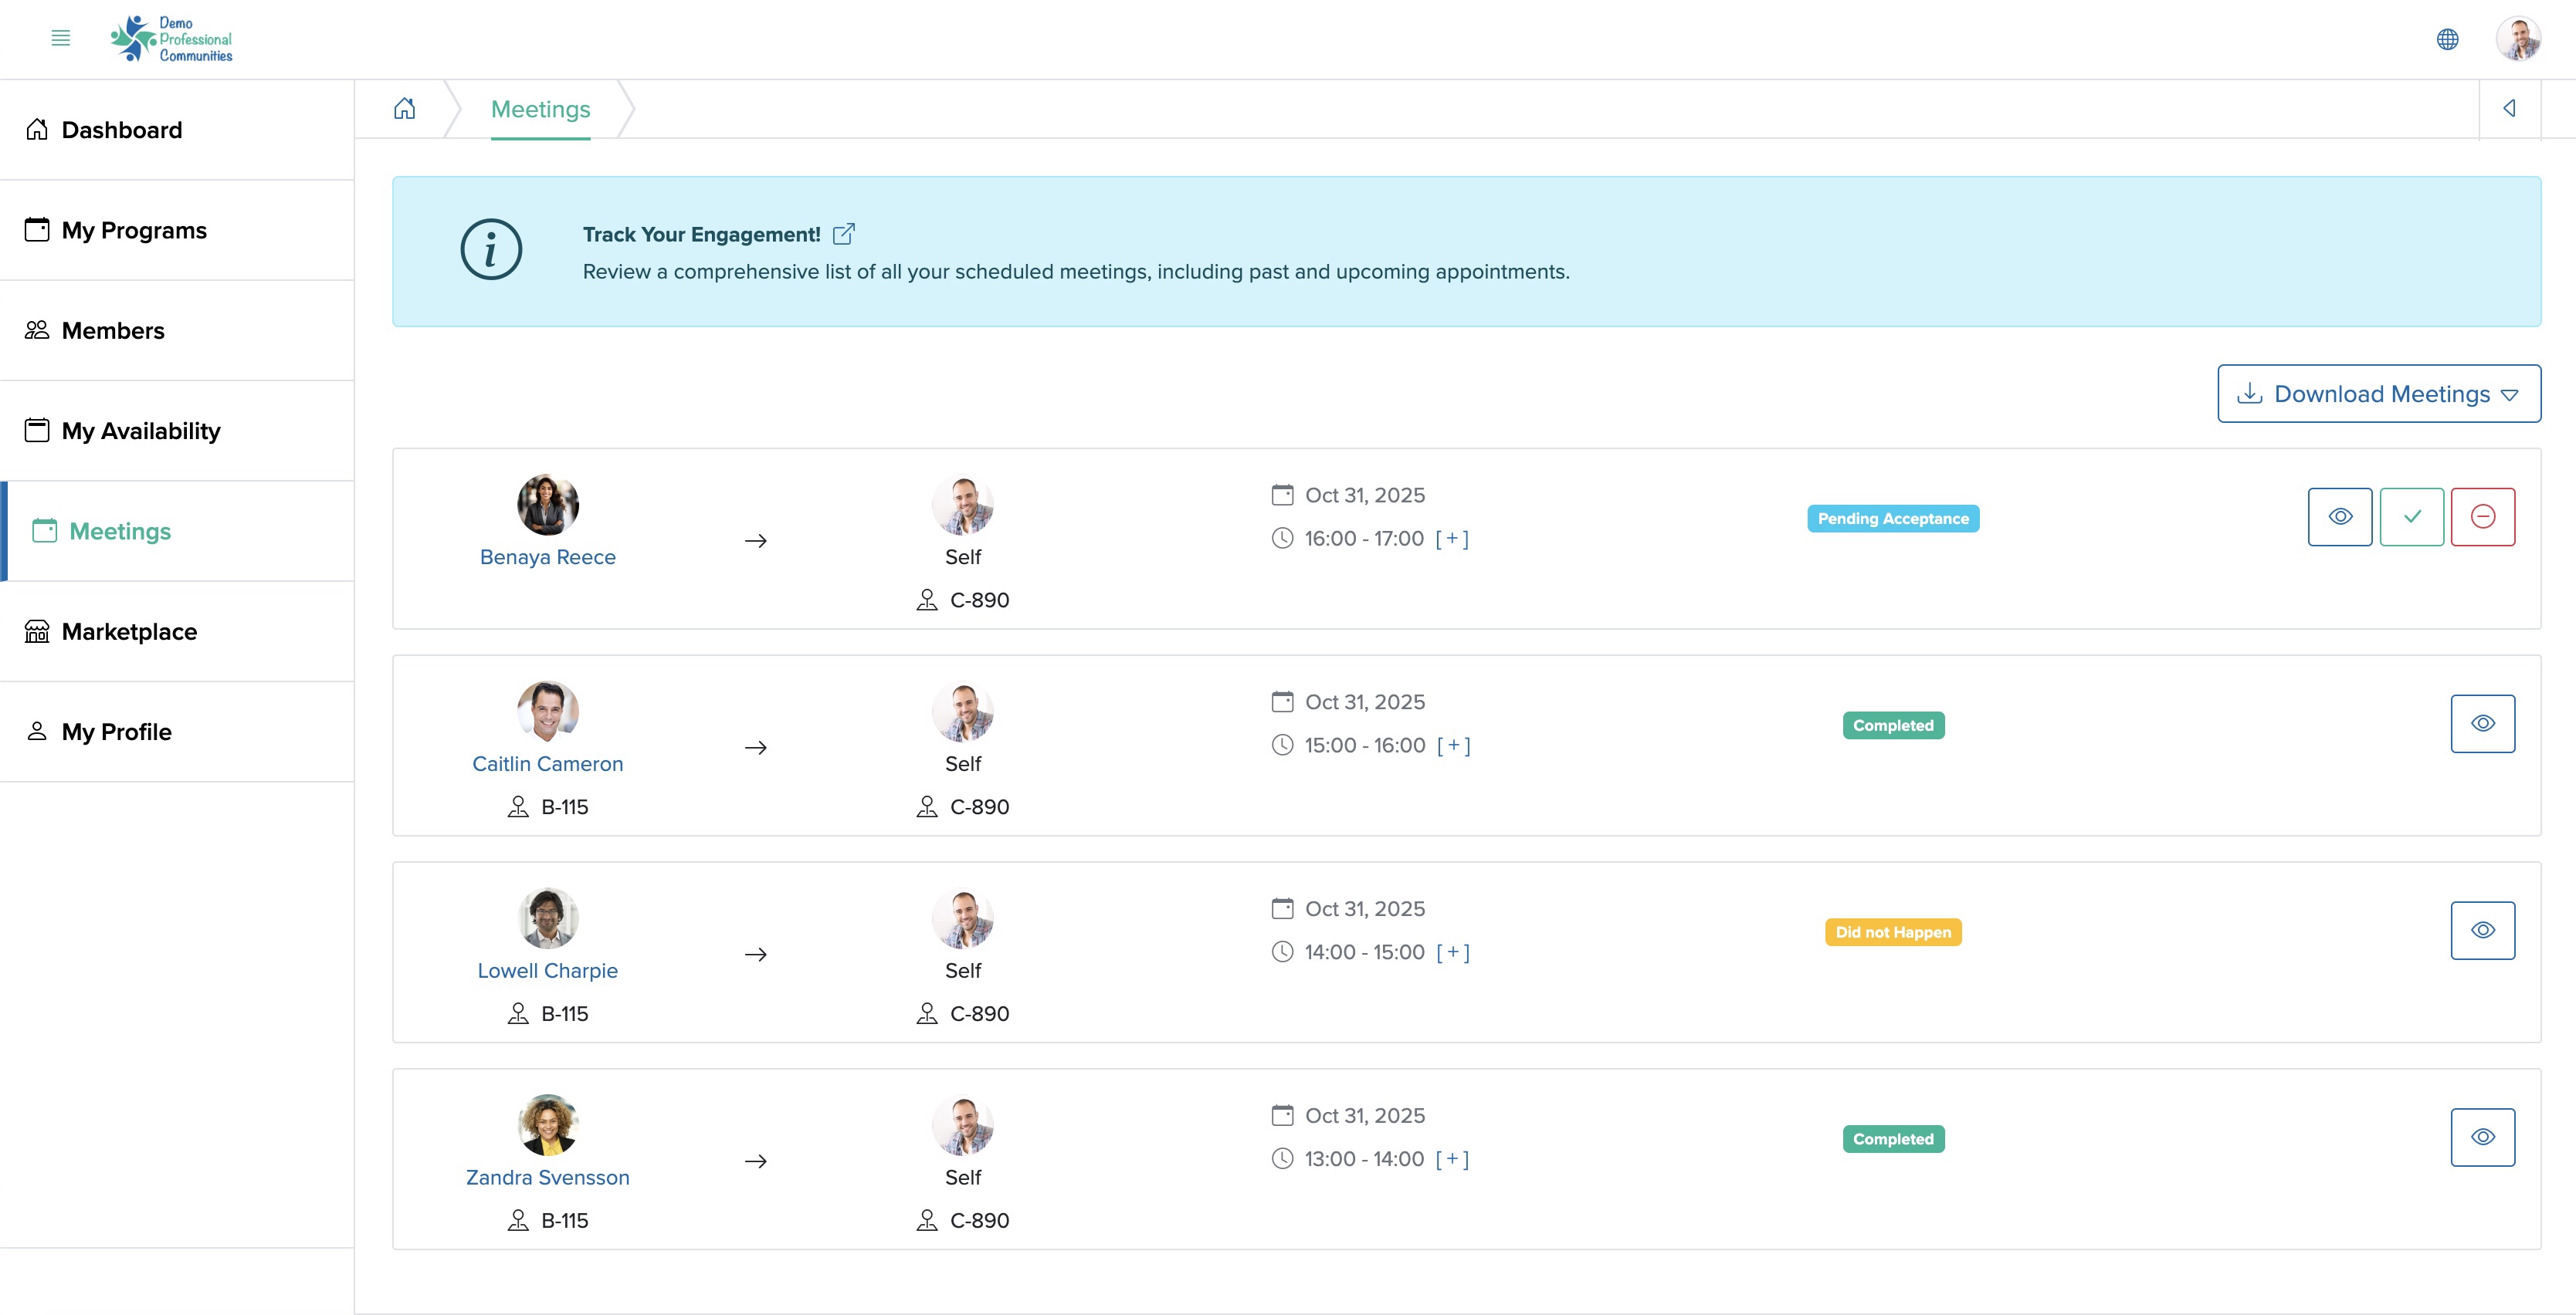This screenshot has width=2576, height=1315.
Task: Click the eye icon on Zandra Svensson meeting
Action: click(2482, 1135)
